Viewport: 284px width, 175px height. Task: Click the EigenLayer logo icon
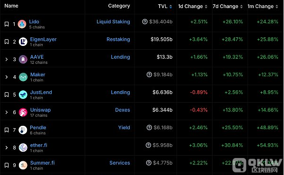coord(23,42)
